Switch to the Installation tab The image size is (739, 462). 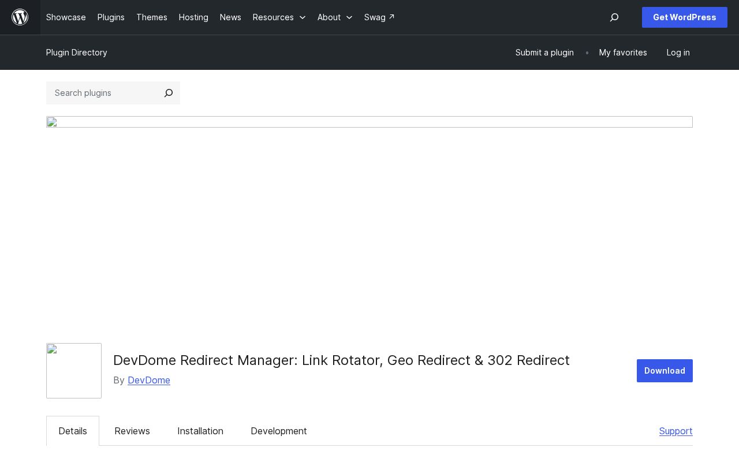click(x=200, y=431)
